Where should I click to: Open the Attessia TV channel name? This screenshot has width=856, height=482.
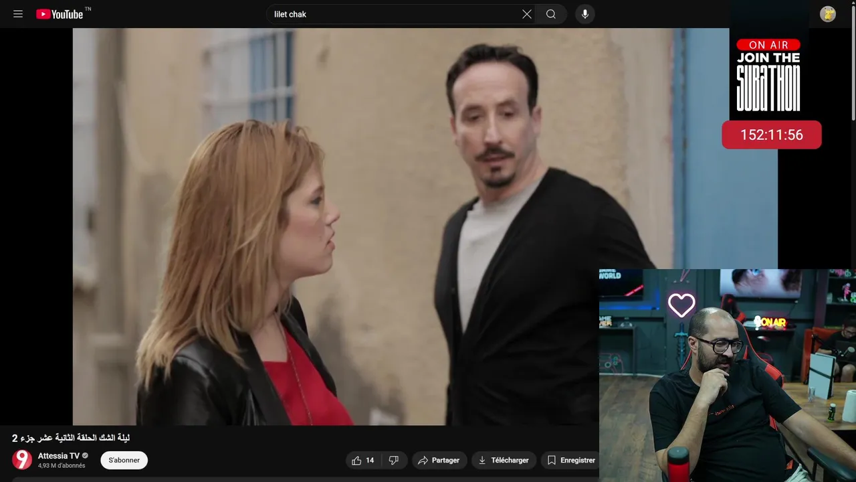[x=59, y=456]
